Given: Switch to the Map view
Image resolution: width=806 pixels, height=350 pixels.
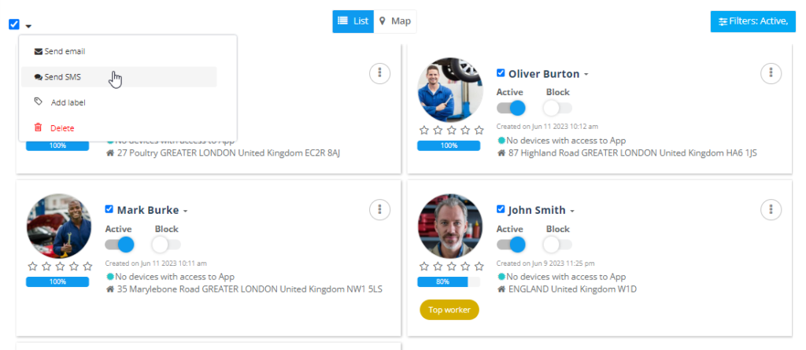Looking at the screenshot, I should 395,21.
